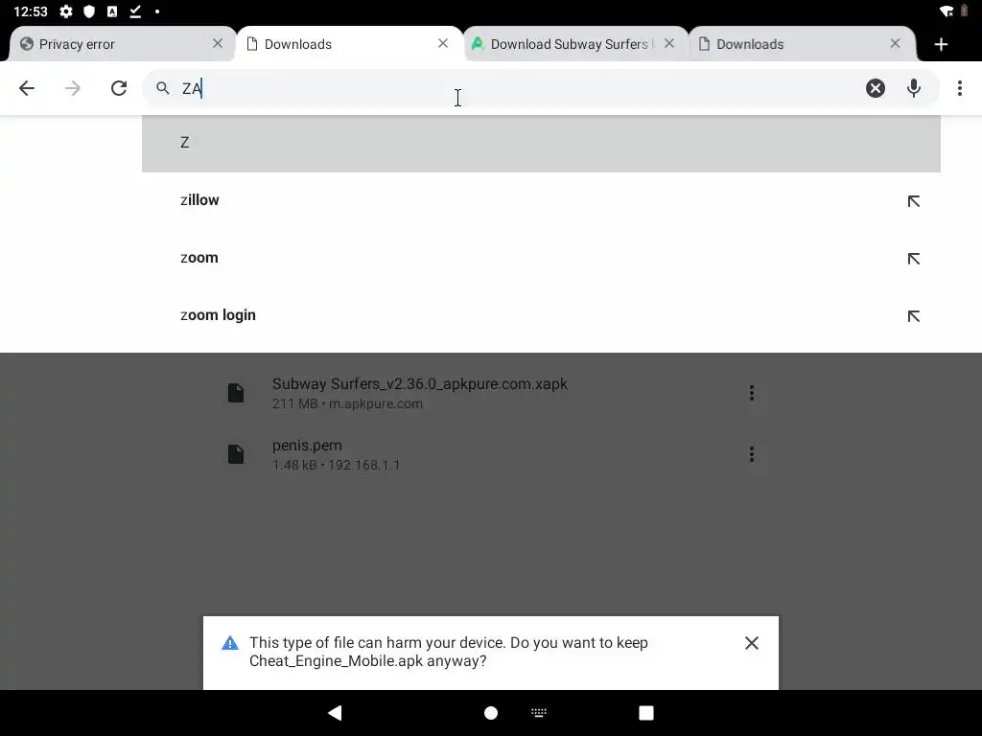Close the last Downloads tab
The width and height of the screenshot is (982, 736).
(x=895, y=44)
